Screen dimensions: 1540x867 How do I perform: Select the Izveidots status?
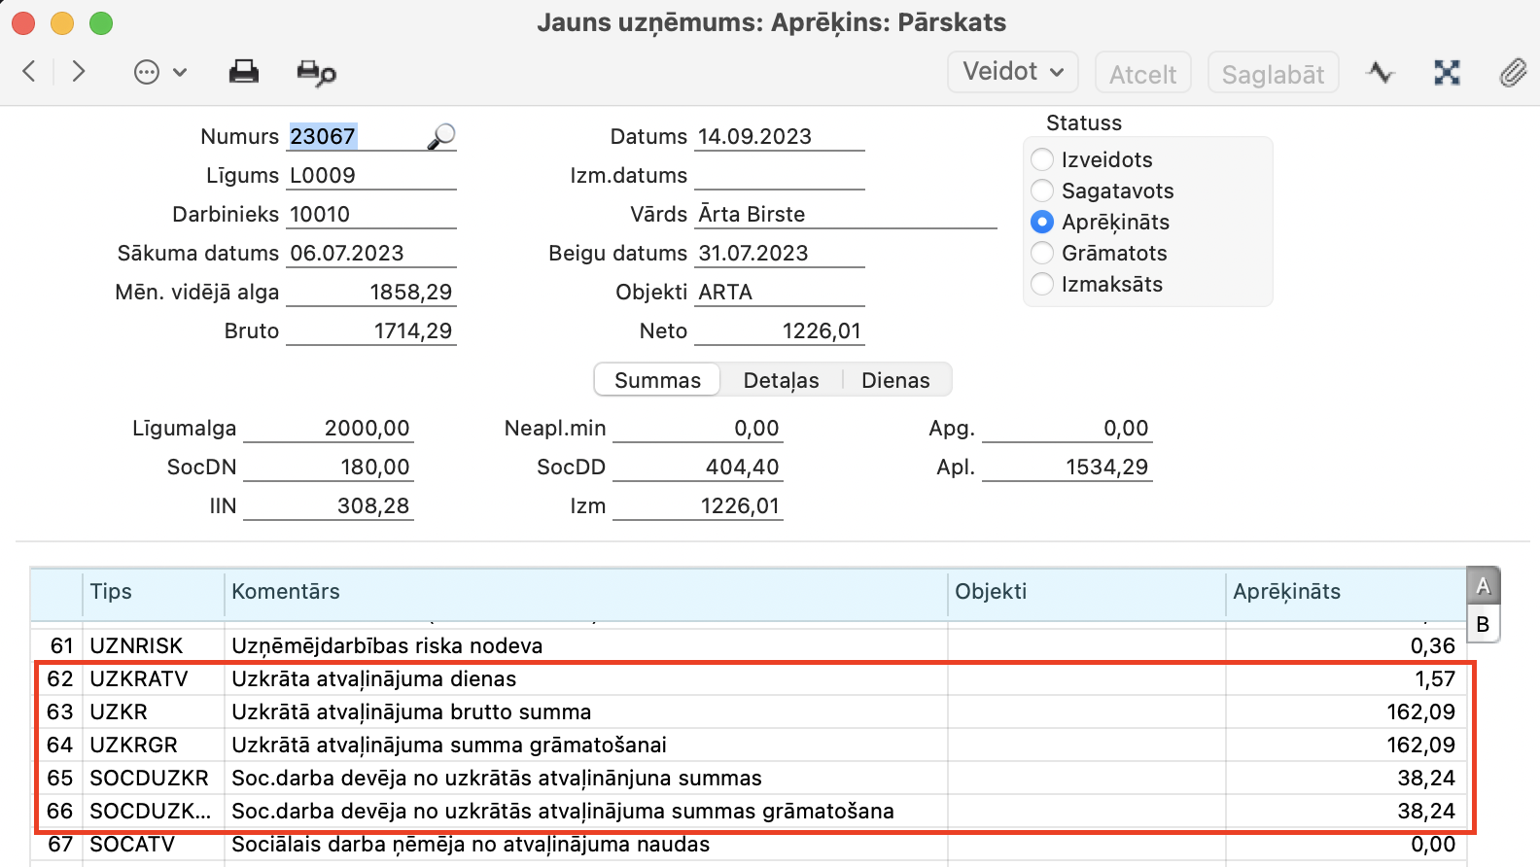(x=1042, y=159)
